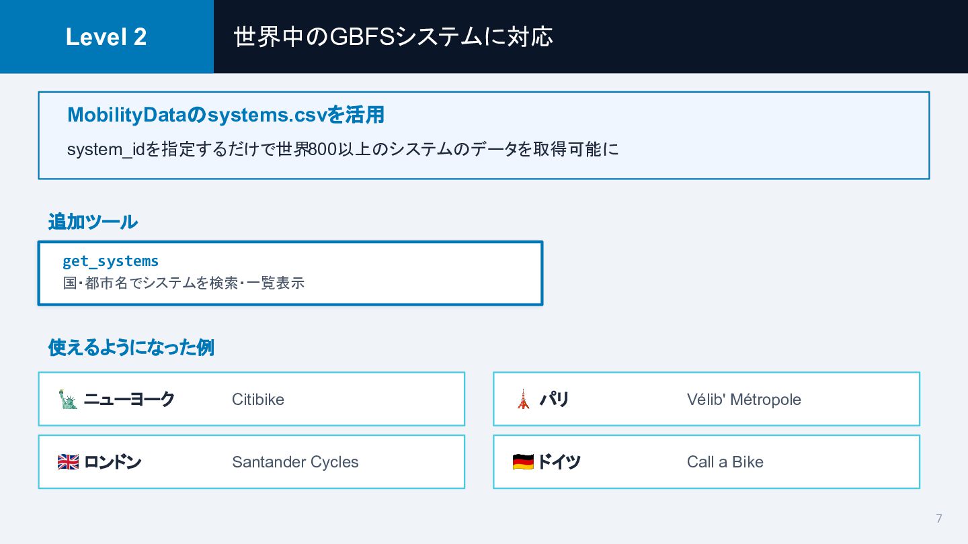Click the 使えるようになった例 section heading
Image resolution: width=968 pixels, height=544 pixels.
point(131,348)
